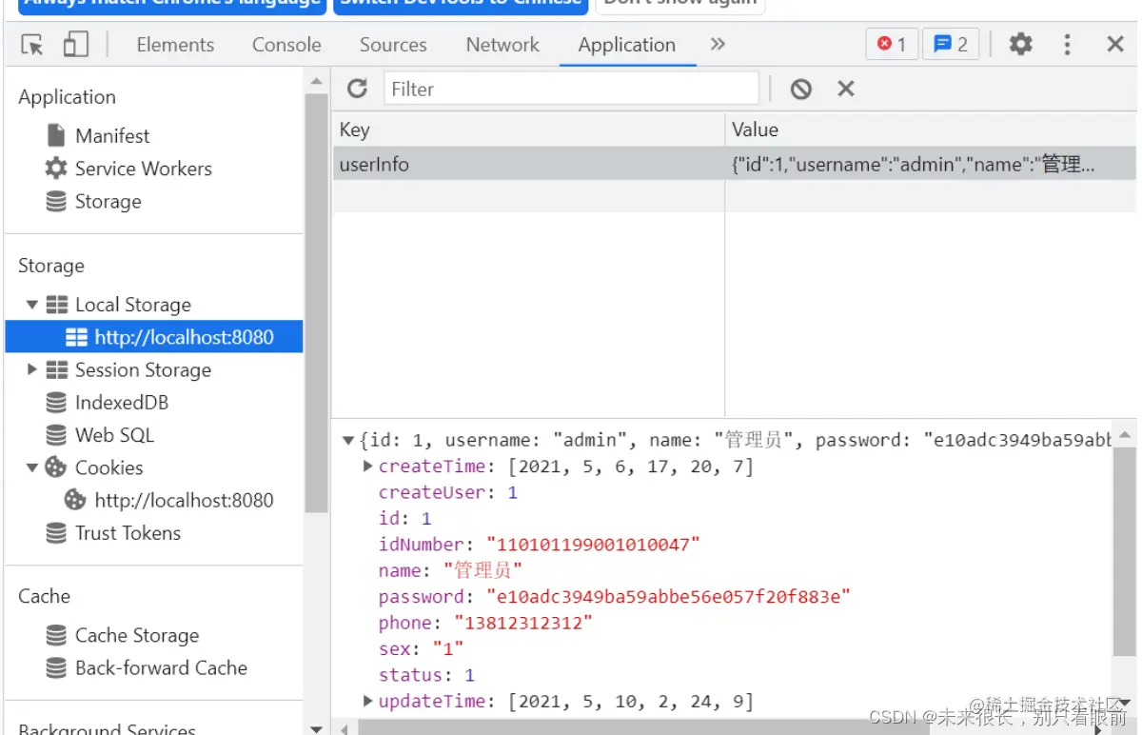The height and width of the screenshot is (735, 1142).
Task: Switch to the Console tab
Action: tap(286, 45)
